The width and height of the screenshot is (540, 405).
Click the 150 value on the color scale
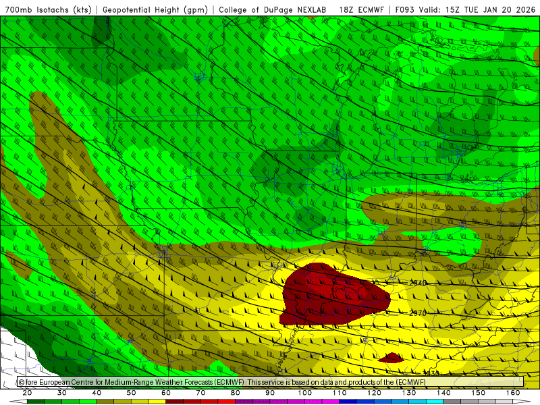pyautogui.click(x=479, y=393)
